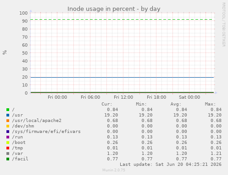Screen dimensions: 228x175
Task: Click the /boot Cur value 0.26
Action: tap(112, 143)
